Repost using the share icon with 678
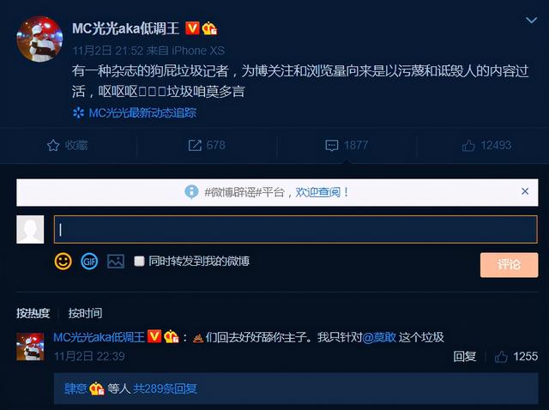 (195, 145)
